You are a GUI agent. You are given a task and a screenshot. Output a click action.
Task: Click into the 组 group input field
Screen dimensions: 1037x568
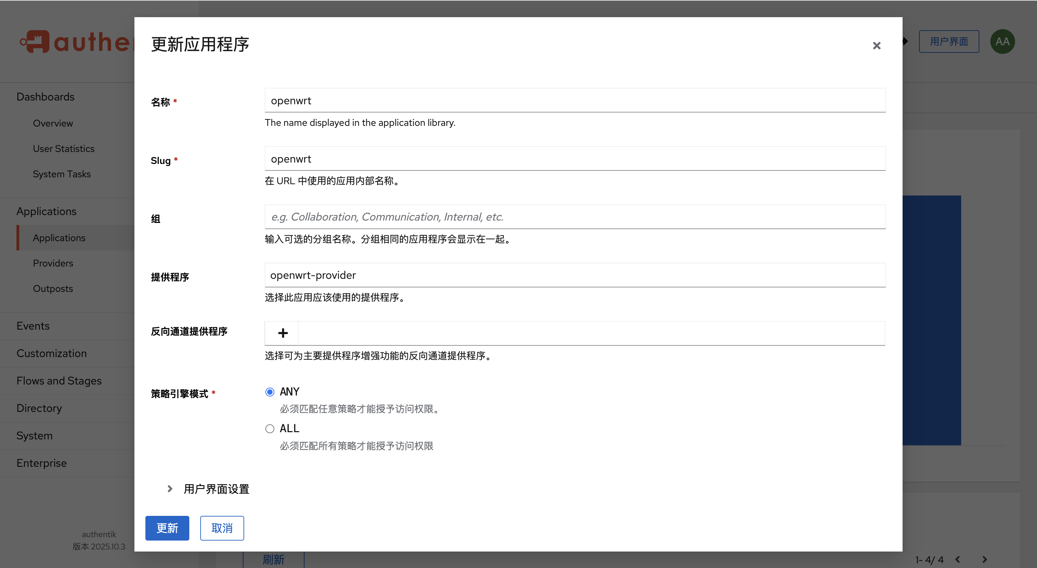click(x=575, y=217)
